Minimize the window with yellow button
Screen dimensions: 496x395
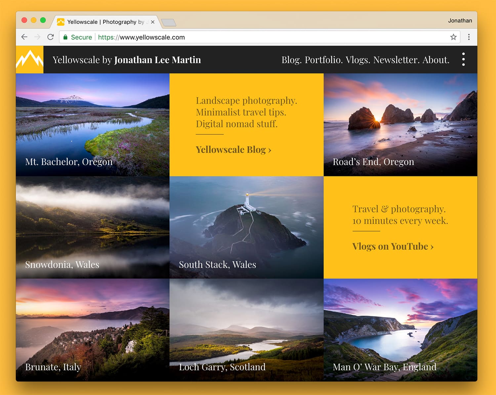coord(33,20)
